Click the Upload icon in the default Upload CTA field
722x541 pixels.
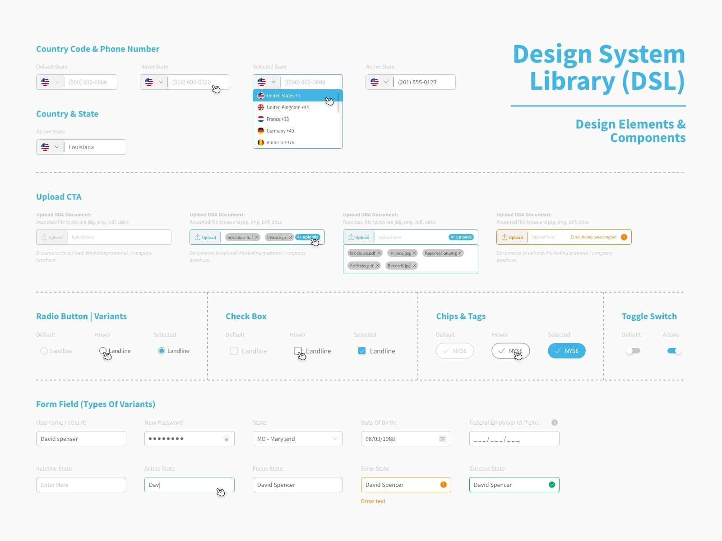pyautogui.click(x=44, y=237)
